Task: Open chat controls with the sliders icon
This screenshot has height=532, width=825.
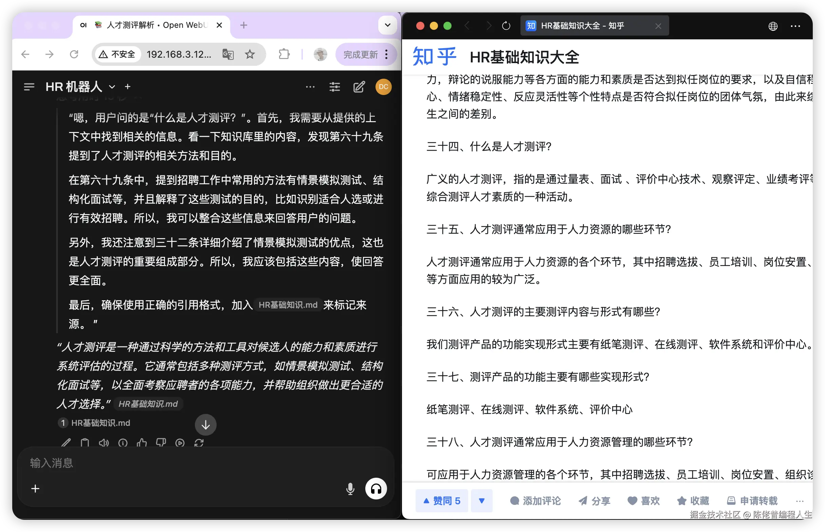Action: [334, 87]
